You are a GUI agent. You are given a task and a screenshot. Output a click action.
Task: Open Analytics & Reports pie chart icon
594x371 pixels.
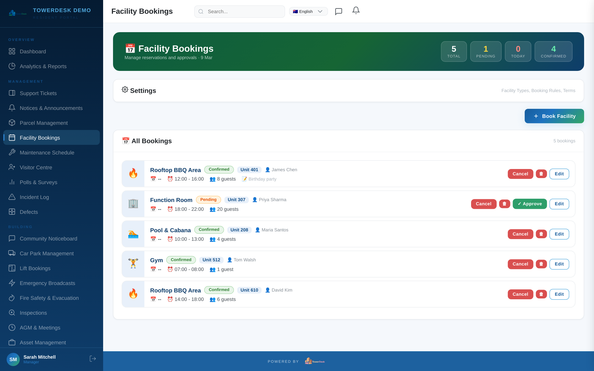pos(12,66)
